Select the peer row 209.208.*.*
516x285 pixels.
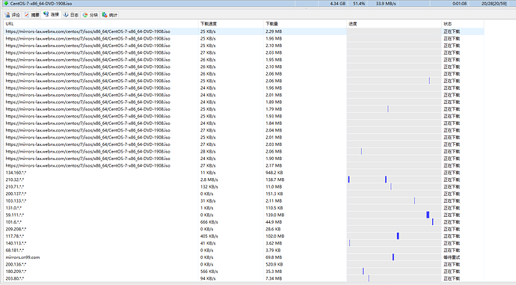tap(244, 229)
